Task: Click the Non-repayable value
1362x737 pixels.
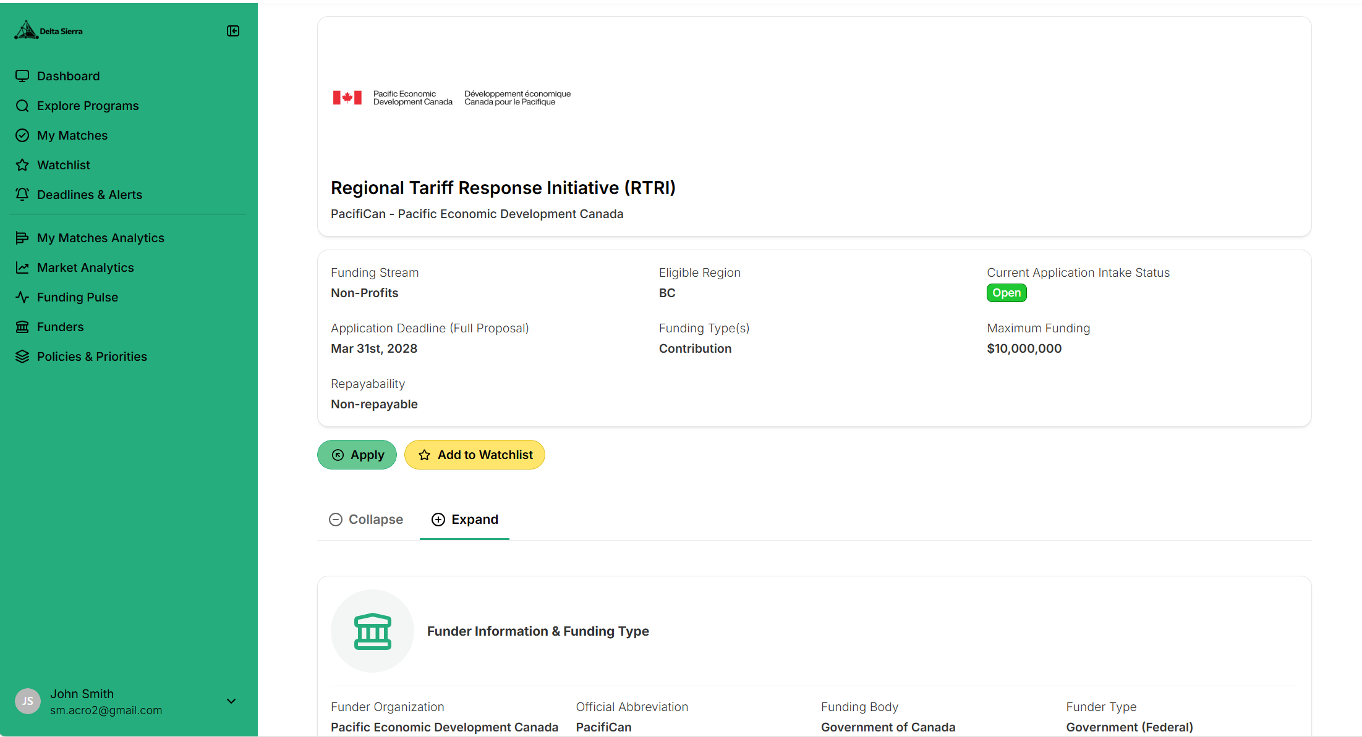Action: pyautogui.click(x=374, y=404)
